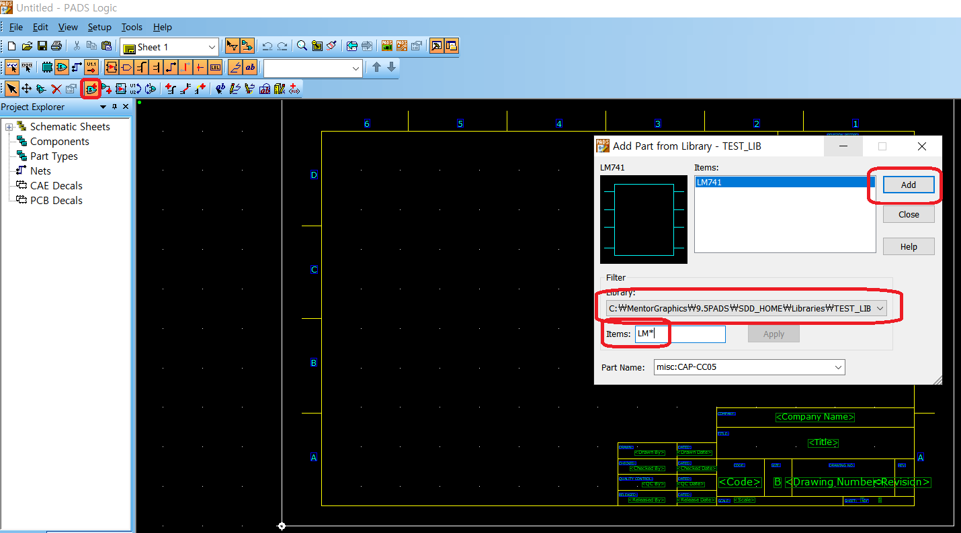Image resolution: width=961 pixels, height=533 pixels.
Task: Activate the Select arrow tool
Action: pos(11,89)
